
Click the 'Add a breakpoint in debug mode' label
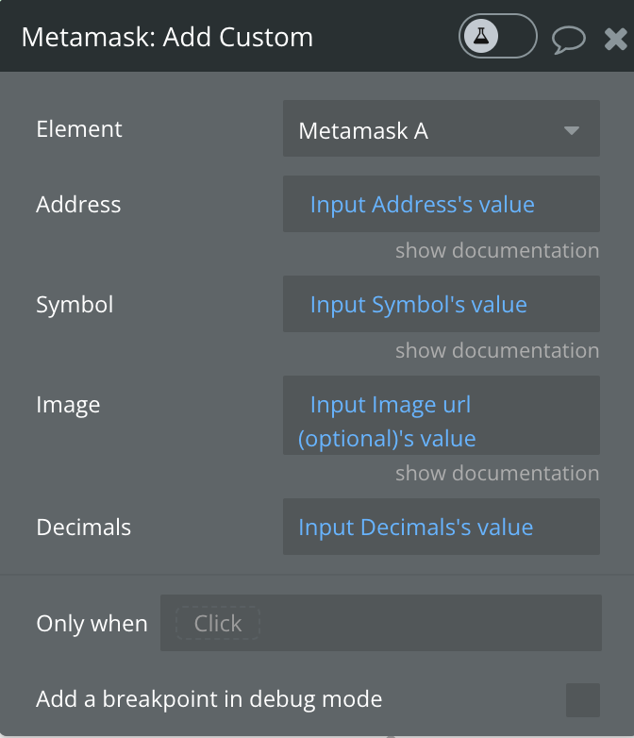[x=209, y=699]
